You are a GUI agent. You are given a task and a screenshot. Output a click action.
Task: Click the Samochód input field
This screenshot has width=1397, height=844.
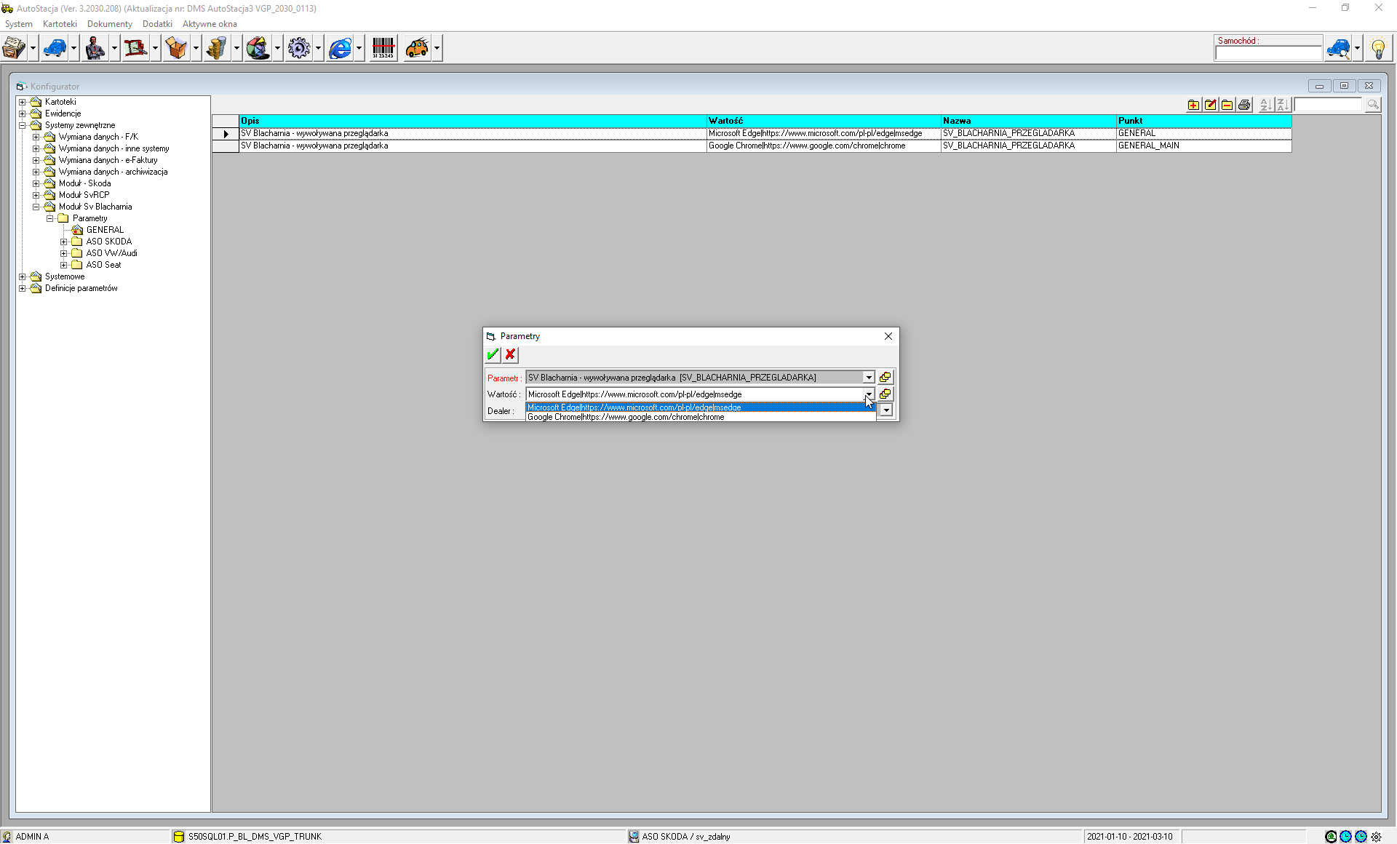coord(1267,53)
